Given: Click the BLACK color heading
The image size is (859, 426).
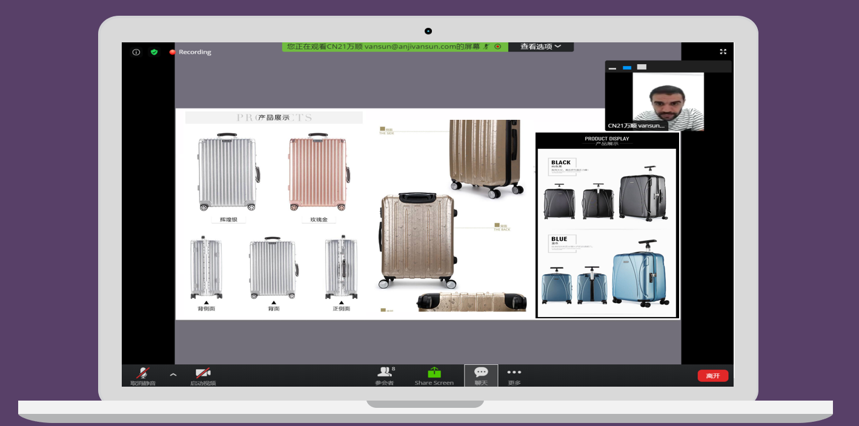Looking at the screenshot, I should pyautogui.click(x=561, y=163).
